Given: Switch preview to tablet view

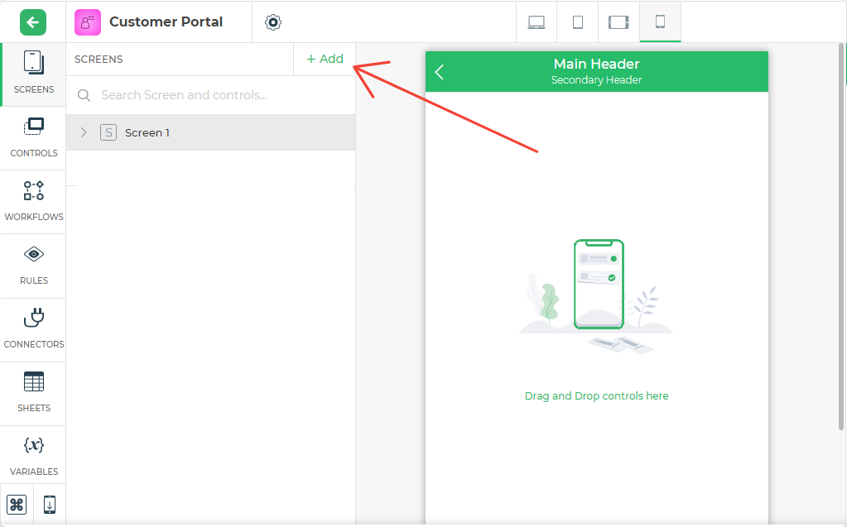Looking at the screenshot, I should point(577,22).
